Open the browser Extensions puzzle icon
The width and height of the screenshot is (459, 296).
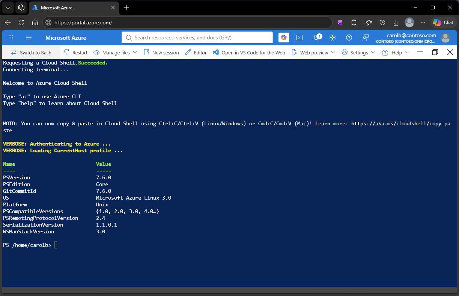pyautogui.click(x=354, y=23)
